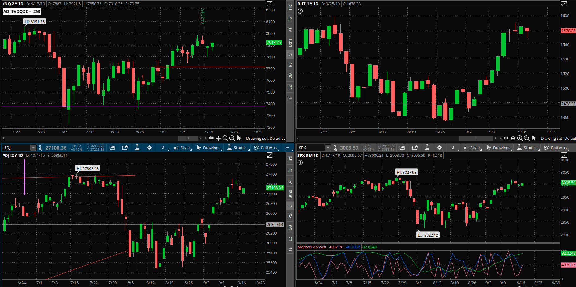The width and height of the screenshot is (576, 287).
Task: Toggle DB sidebar tab beside $DJI chart
Action: pyautogui.click(x=290, y=227)
